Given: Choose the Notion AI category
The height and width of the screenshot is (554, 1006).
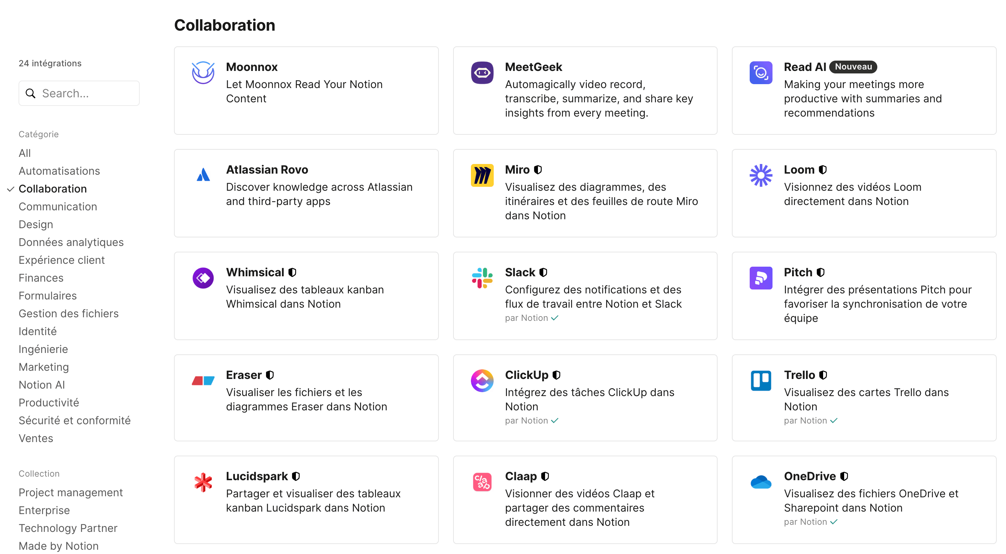Looking at the screenshot, I should [x=42, y=385].
